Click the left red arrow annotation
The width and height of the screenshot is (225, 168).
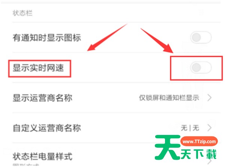point(107,37)
